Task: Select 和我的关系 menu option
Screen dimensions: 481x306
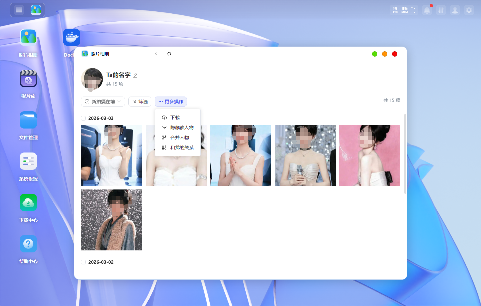Action: pyautogui.click(x=178, y=148)
